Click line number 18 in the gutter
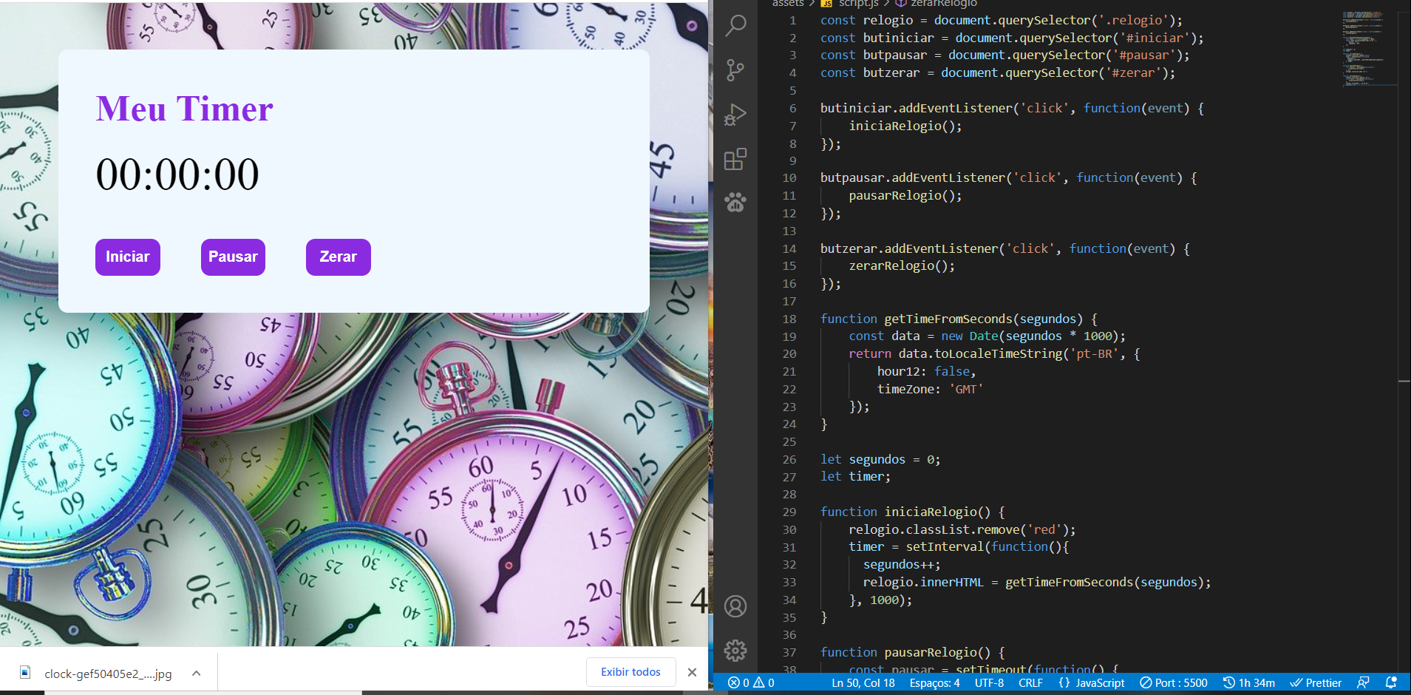1411x695 pixels. tap(789, 319)
